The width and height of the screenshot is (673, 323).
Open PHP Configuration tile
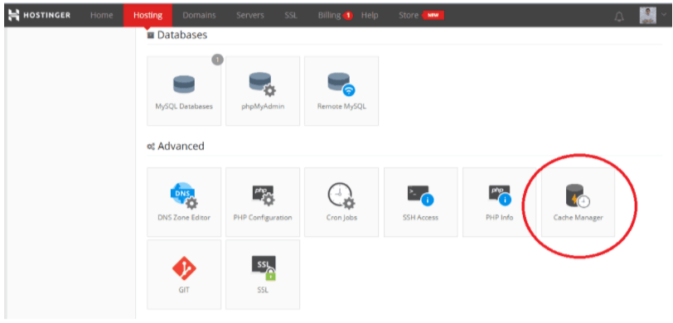pyautogui.click(x=263, y=202)
